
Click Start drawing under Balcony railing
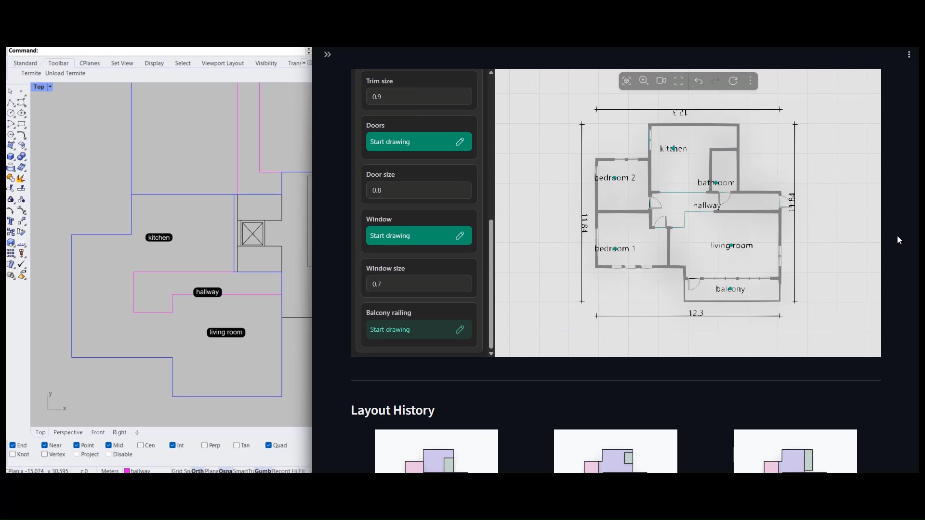coord(419,330)
